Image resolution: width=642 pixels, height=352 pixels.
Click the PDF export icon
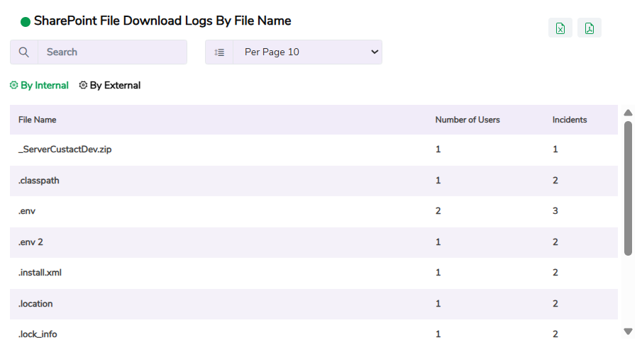coord(589,28)
